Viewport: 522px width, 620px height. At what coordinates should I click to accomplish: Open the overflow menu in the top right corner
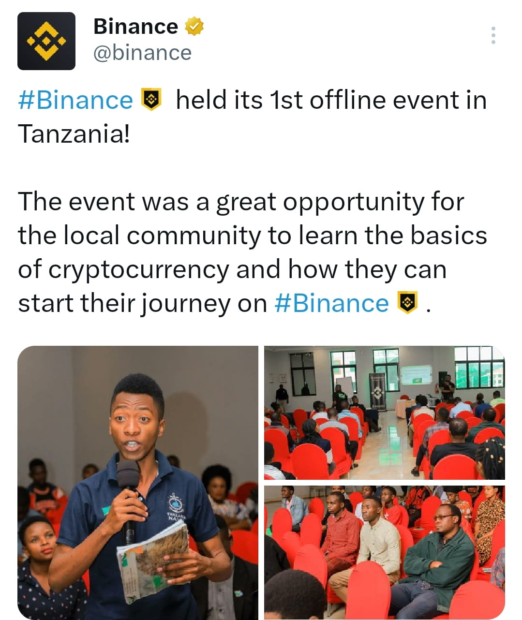pos(494,35)
